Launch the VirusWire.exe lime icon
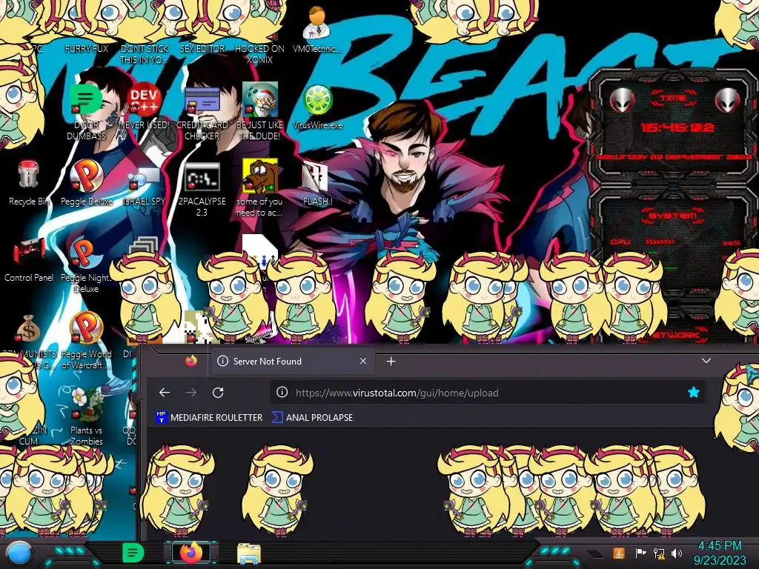The image size is (759, 569). [x=317, y=107]
